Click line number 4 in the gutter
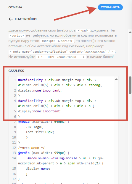Viewport: 132px width, 184px height. pos(15,101)
